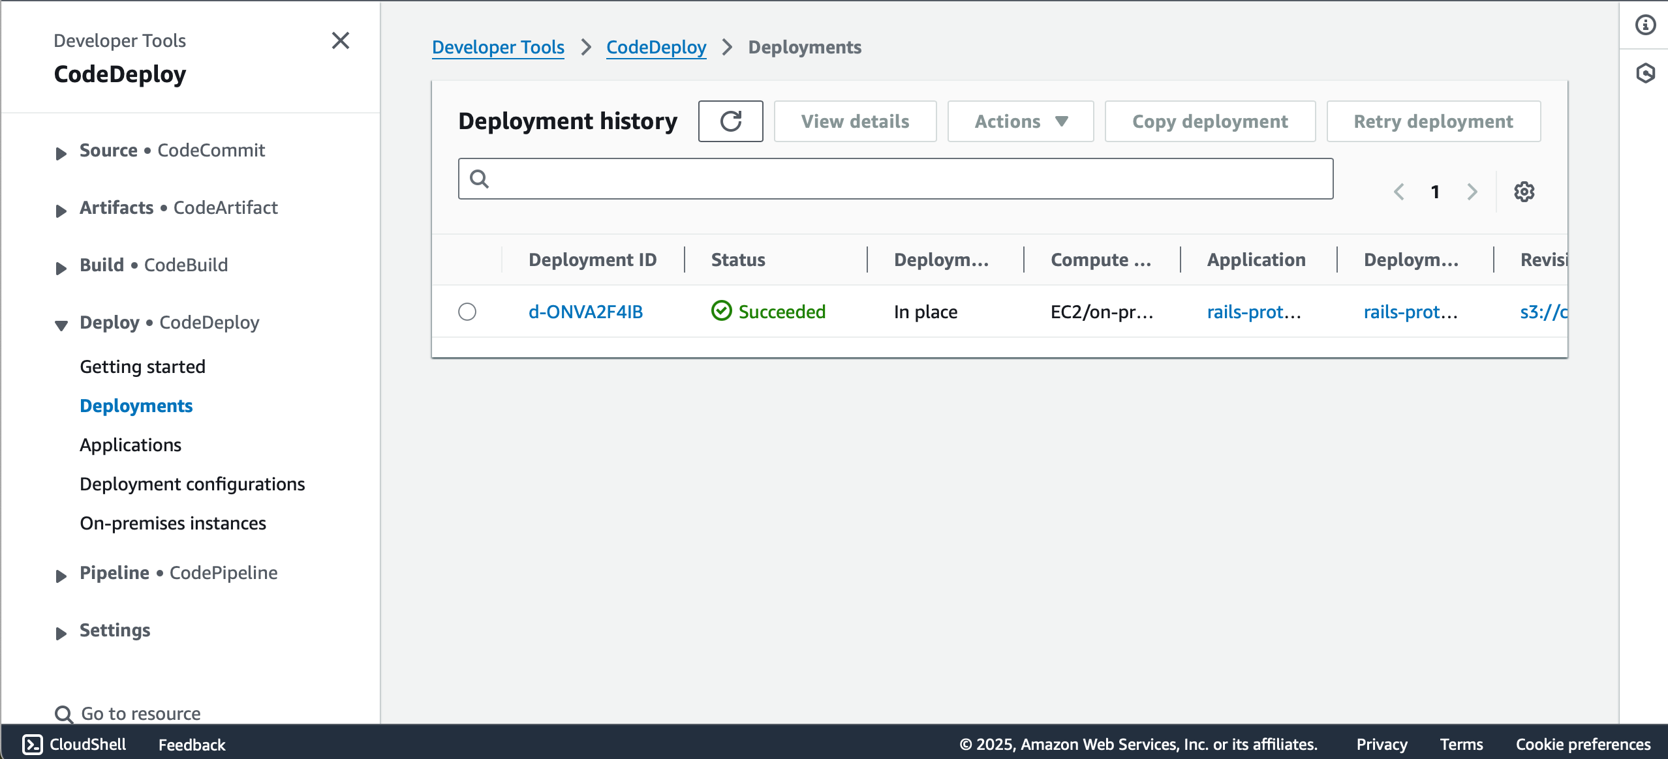This screenshot has width=1668, height=759.
Task: Click the View details button
Action: (855, 121)
